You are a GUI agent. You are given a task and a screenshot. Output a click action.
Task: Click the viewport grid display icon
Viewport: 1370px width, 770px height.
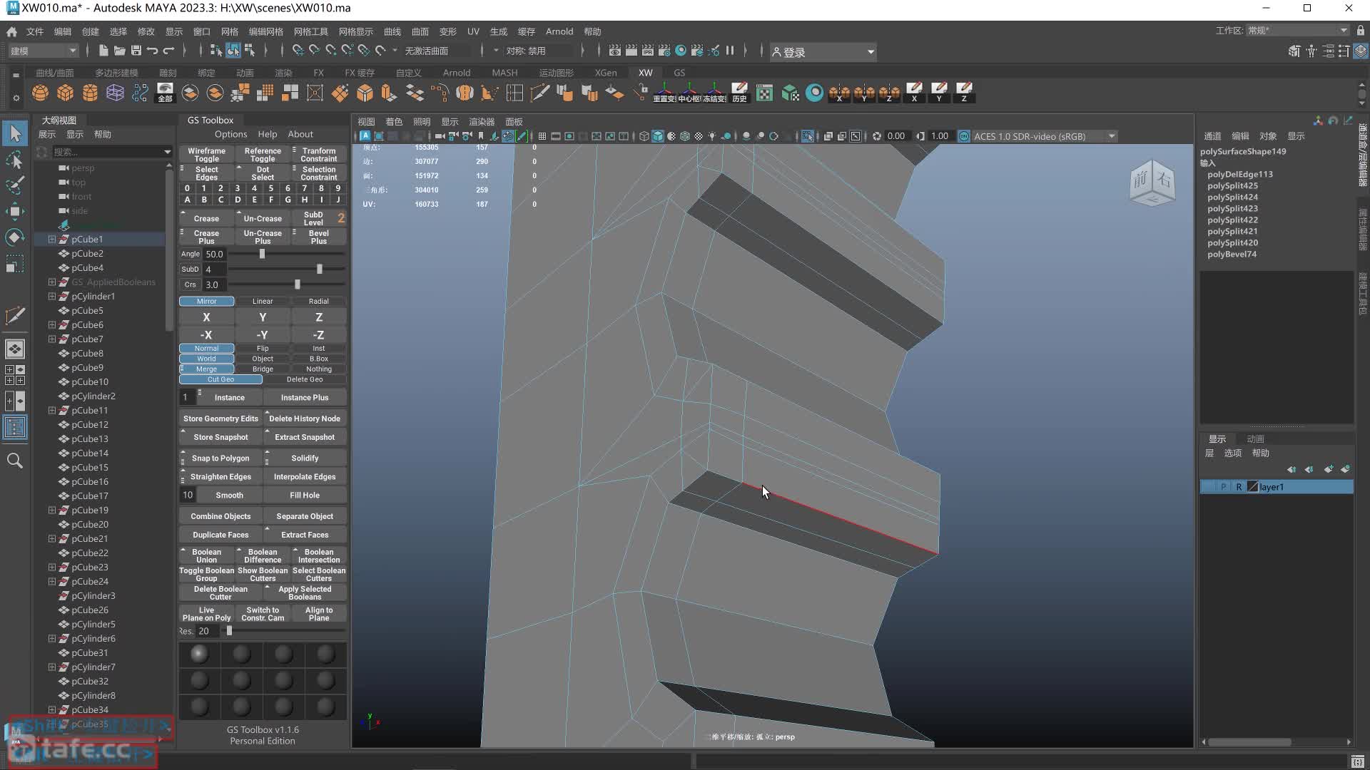coord(542,136)
